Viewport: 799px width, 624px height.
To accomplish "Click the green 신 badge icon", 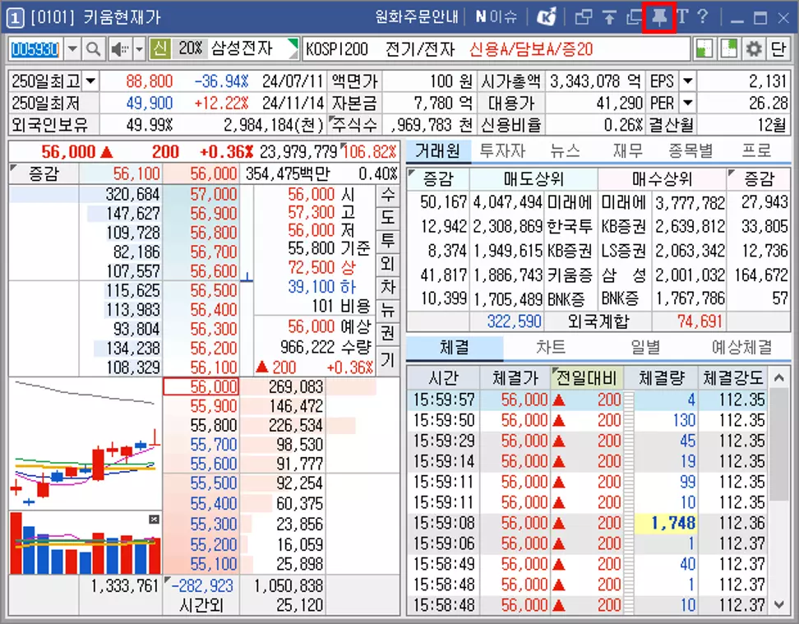I will tap(160, 49).
